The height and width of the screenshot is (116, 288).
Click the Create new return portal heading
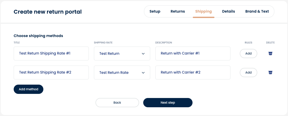pos(47,12)
